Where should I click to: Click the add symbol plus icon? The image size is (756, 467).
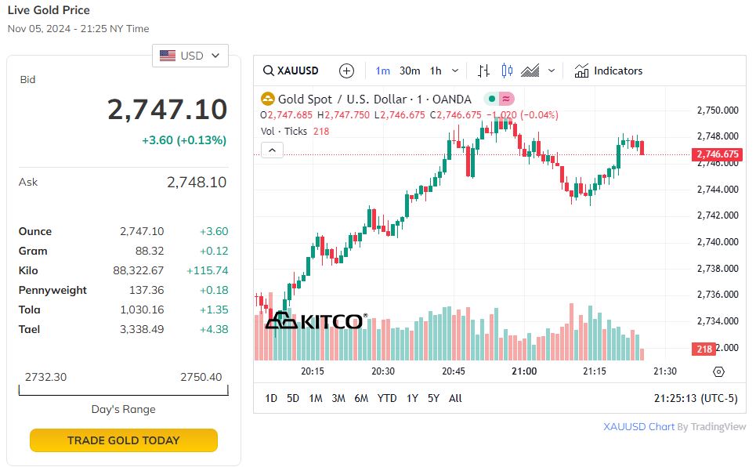346,71
